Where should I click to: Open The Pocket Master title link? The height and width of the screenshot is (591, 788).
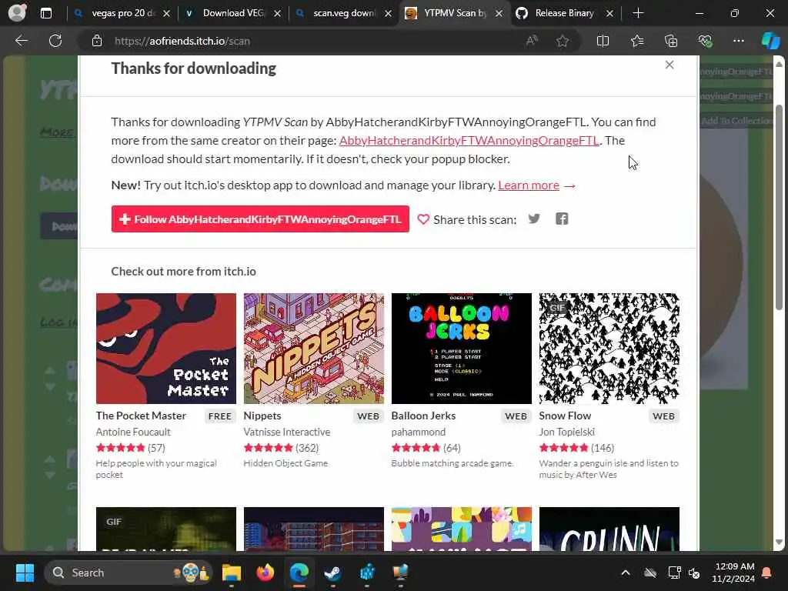pyautogui.click(x=141, y=416)
